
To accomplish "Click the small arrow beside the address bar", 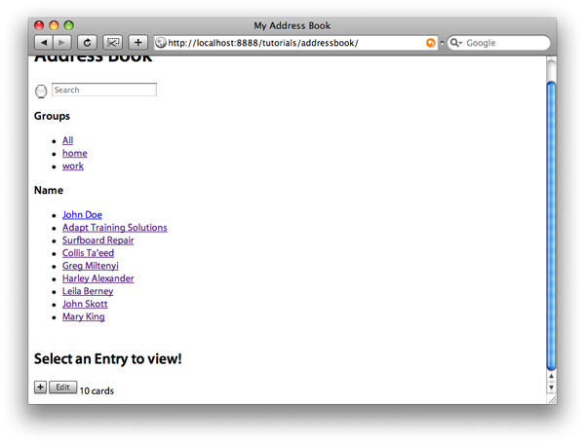I will coord(442,43).
